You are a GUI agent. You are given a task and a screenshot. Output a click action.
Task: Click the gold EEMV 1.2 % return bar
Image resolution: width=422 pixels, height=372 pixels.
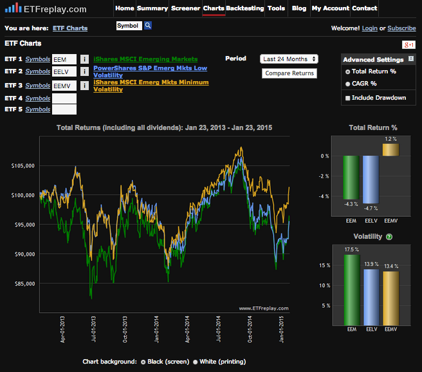click(390, 150)
